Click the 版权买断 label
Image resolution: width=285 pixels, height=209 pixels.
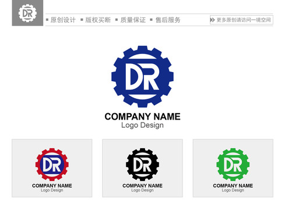coord(98,20)
